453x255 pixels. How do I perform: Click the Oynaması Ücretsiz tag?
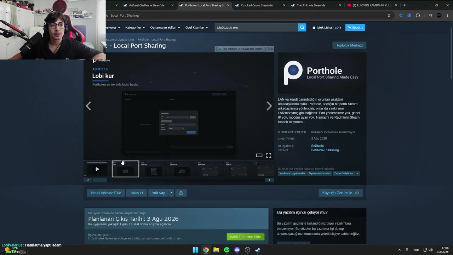(320, 174)
